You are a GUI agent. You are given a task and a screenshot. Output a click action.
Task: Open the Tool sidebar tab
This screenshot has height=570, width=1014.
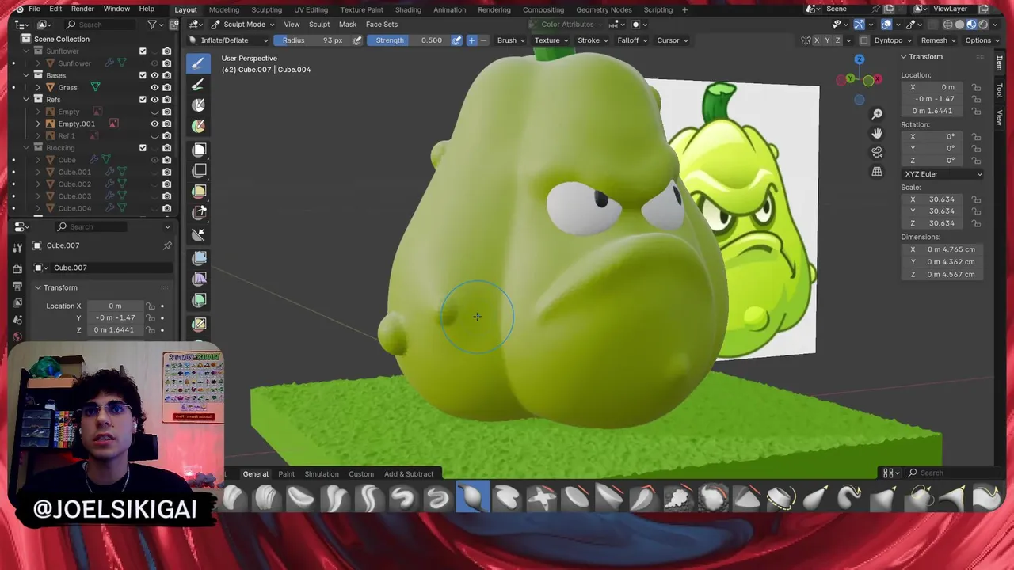999,90
